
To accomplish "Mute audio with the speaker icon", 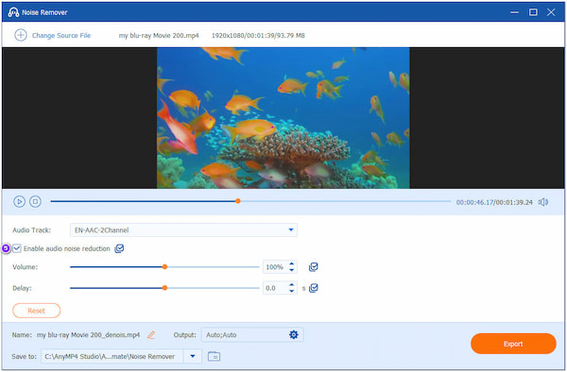I will [x=543, y=202].
